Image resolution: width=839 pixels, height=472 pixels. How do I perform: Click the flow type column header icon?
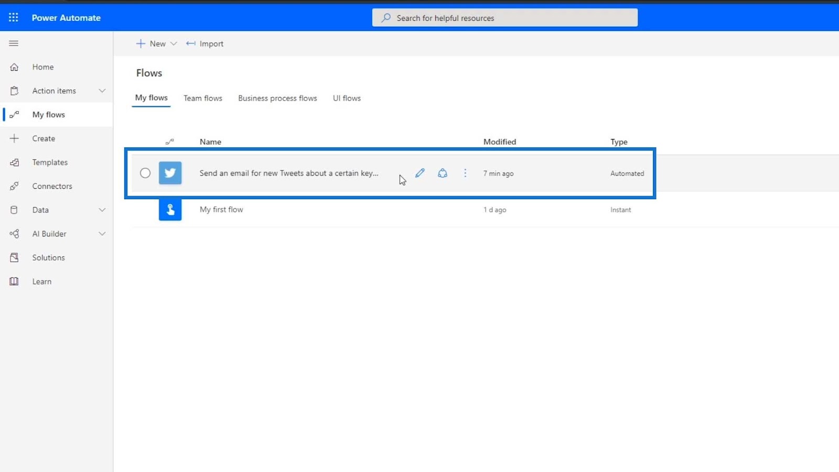tap(170, 142)
